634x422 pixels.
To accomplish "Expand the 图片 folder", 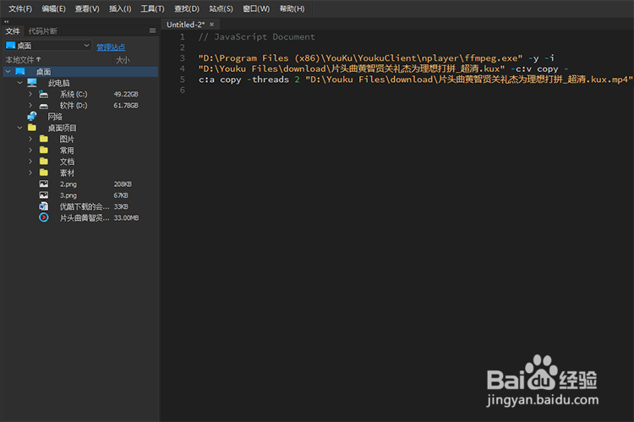I will tap(30, 139).
